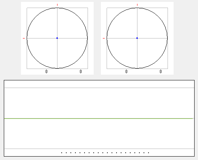
Task: Click the second "0" value under right plot
Action: [x=161, y=72]
